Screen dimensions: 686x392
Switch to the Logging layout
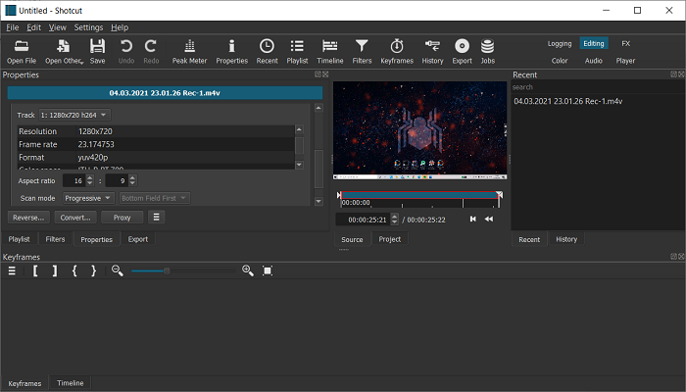coord(560,43)
